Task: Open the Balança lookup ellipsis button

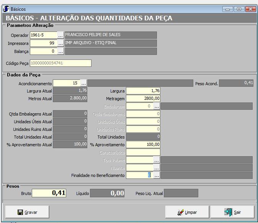Action: (x=60, y=51)
